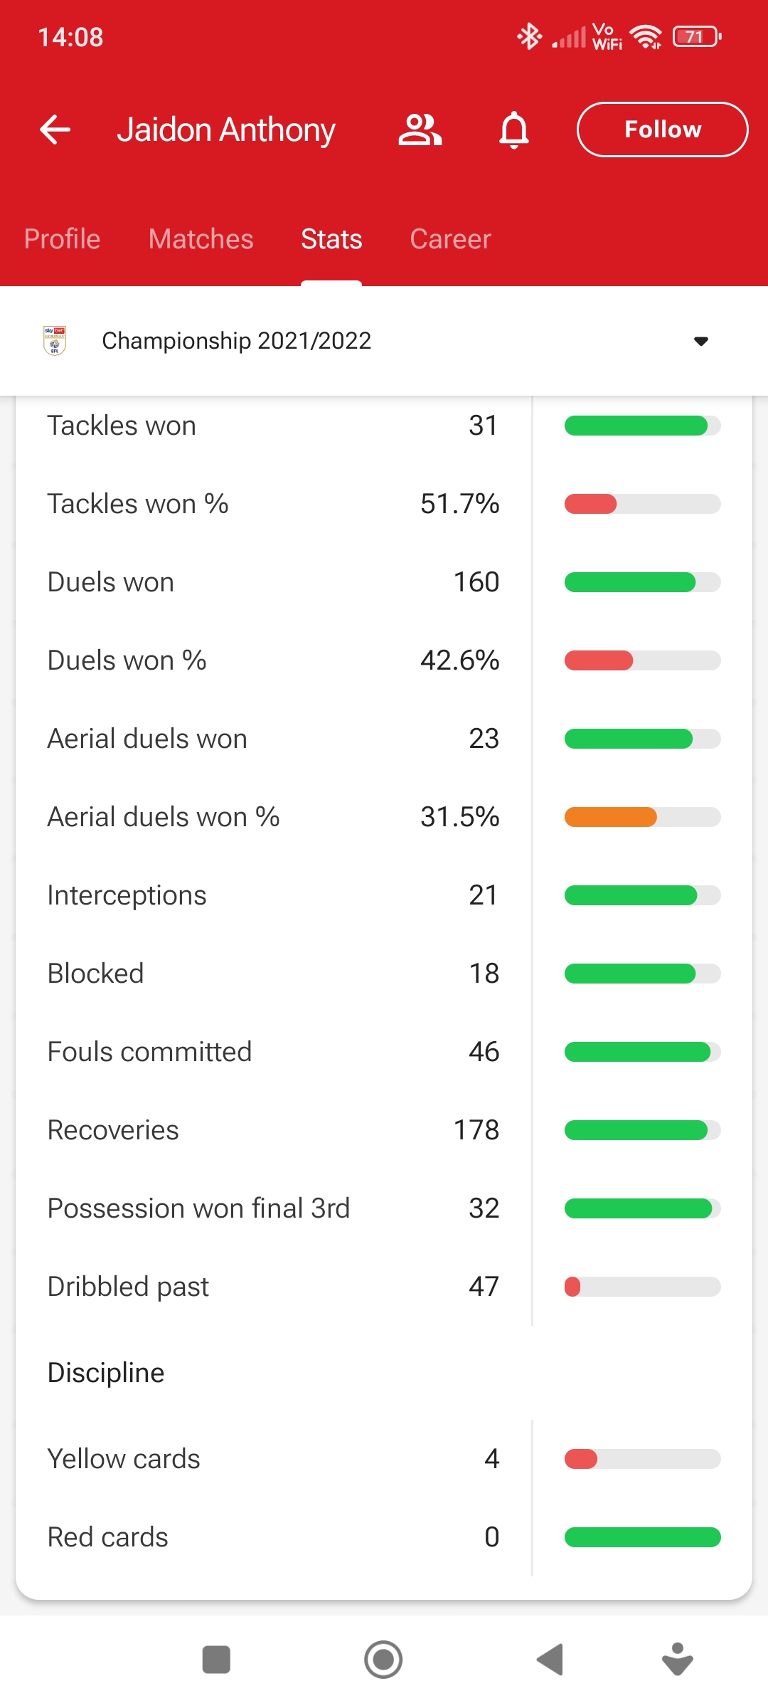
Task: Open the teammates people icon
Action: click(420, 130)
